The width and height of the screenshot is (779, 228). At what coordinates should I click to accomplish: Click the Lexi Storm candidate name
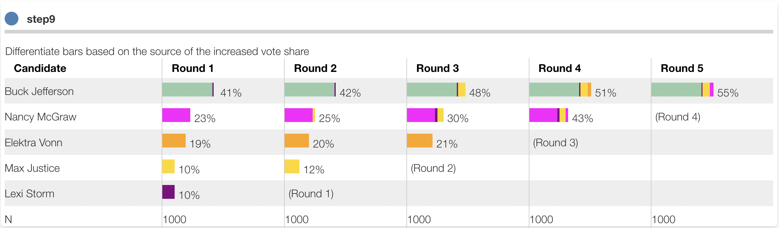(x=30, y=194)
